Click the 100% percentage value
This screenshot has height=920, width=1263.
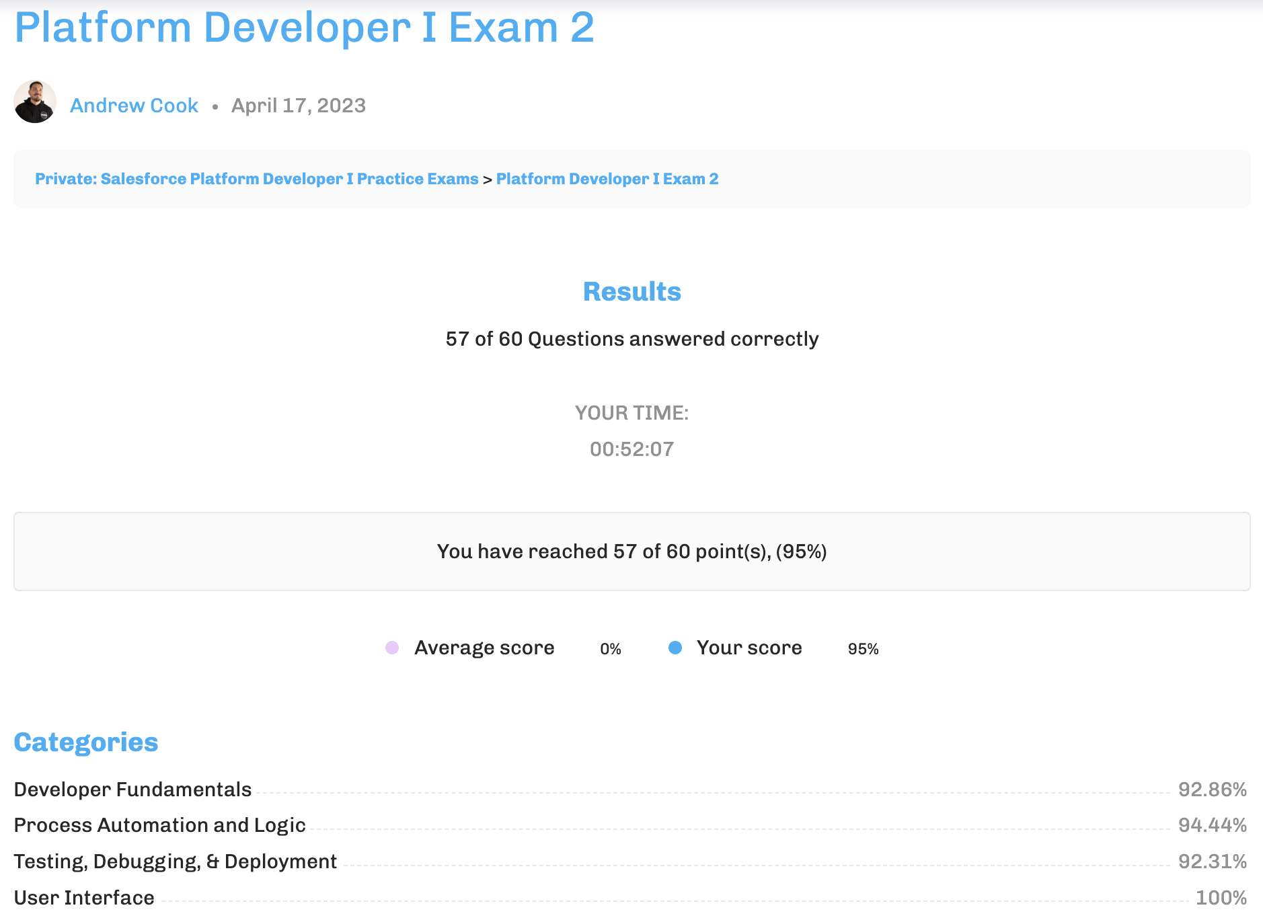point(1221,898)
